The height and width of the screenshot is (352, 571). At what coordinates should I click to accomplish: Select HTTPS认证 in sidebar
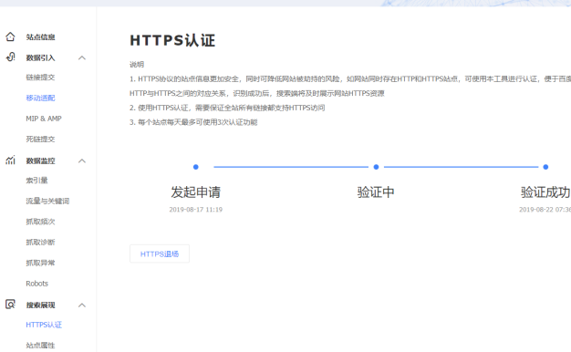[44, 325]
